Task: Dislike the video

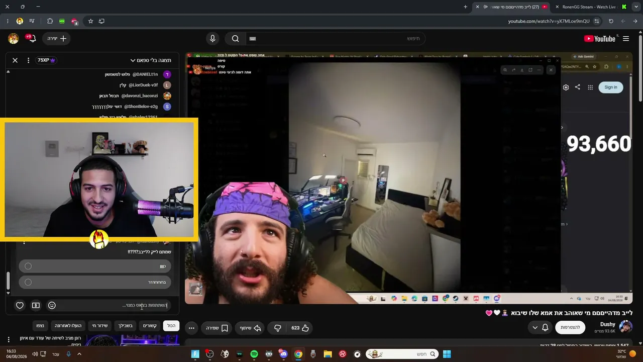Action: pos(277,328)
